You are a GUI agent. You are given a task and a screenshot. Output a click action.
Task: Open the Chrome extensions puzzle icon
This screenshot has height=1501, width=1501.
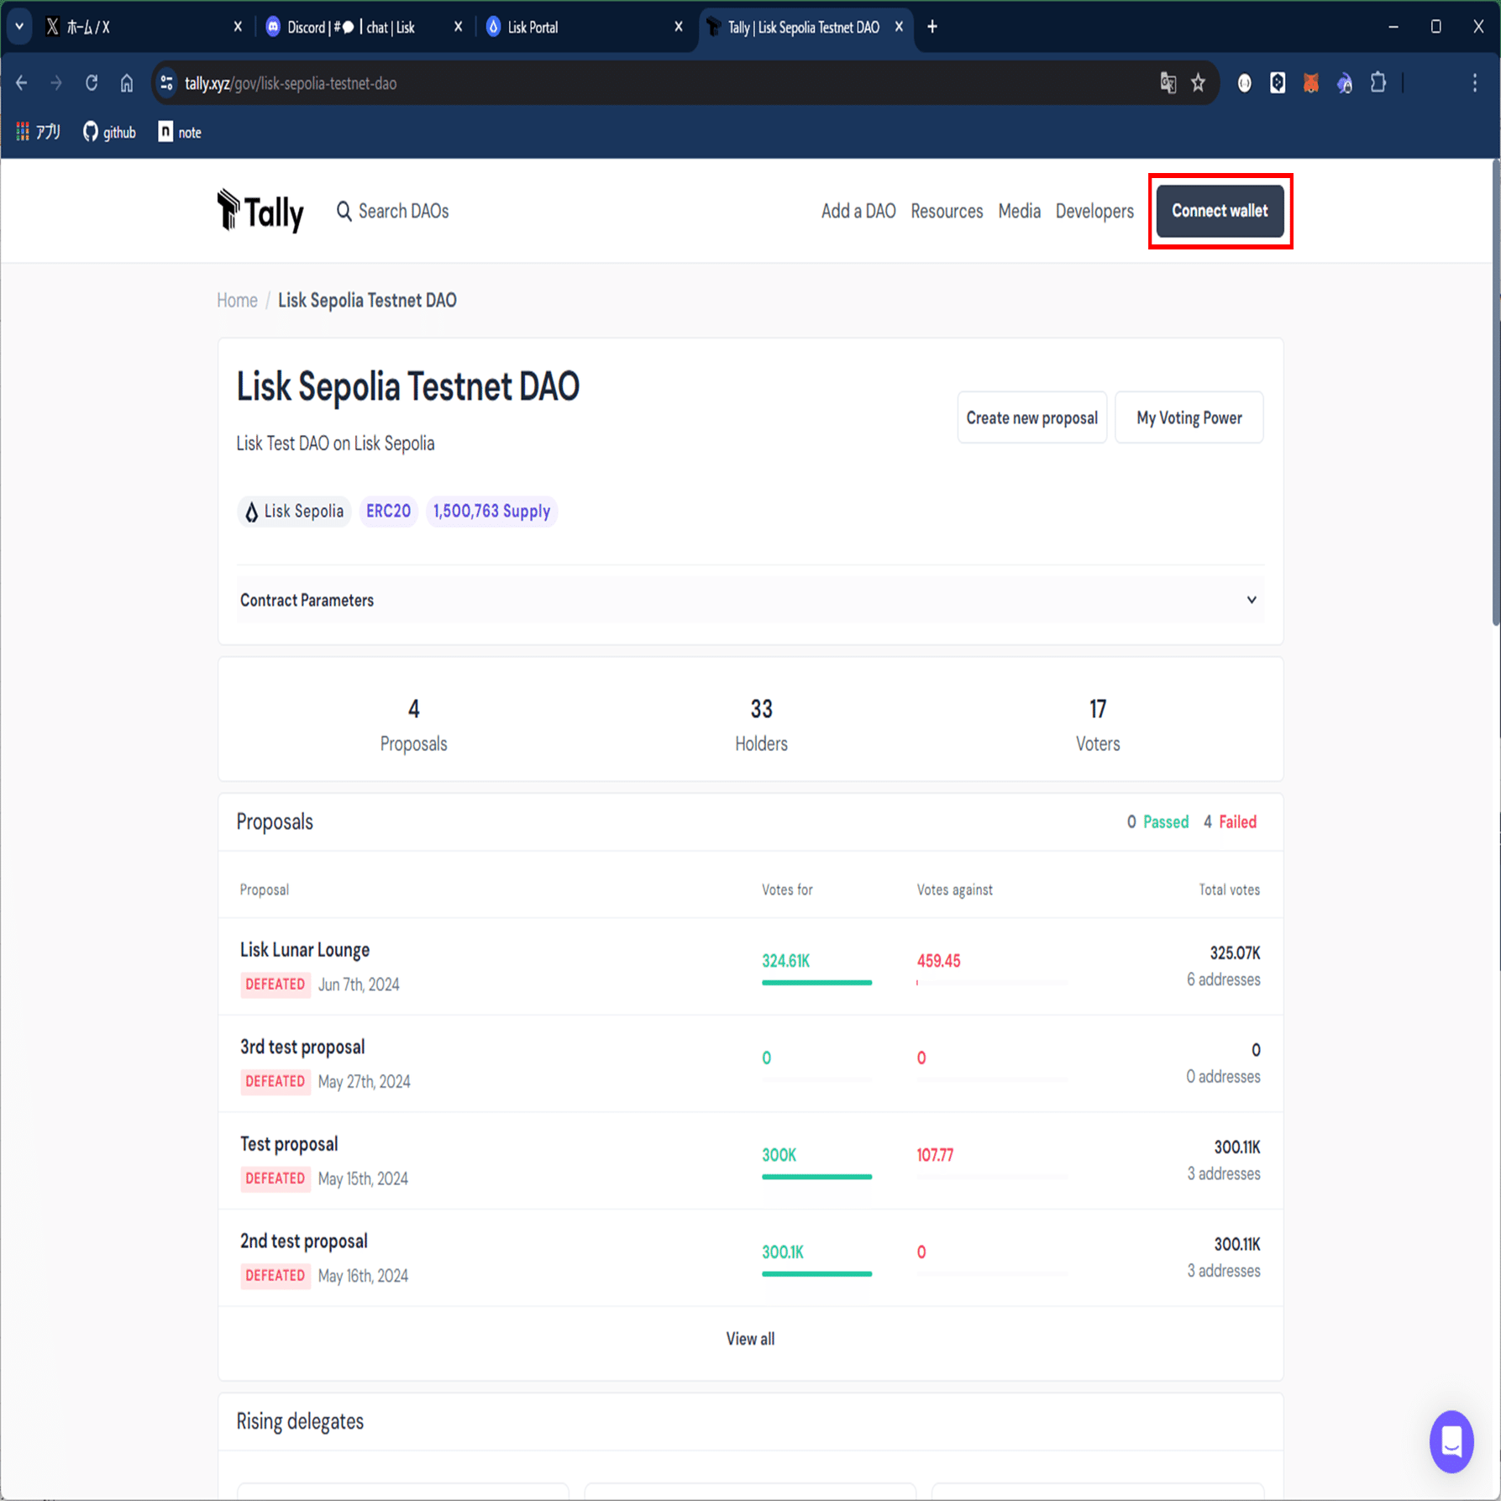[x=1378, y=82]
